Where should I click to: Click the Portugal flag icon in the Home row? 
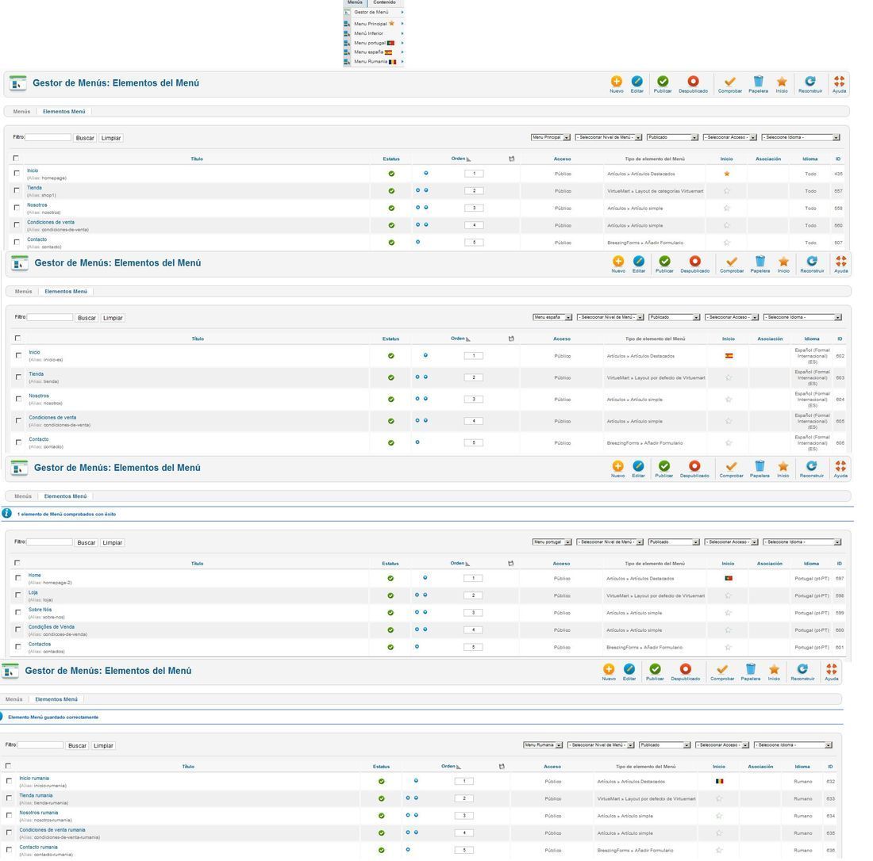(x=728, y=579)
